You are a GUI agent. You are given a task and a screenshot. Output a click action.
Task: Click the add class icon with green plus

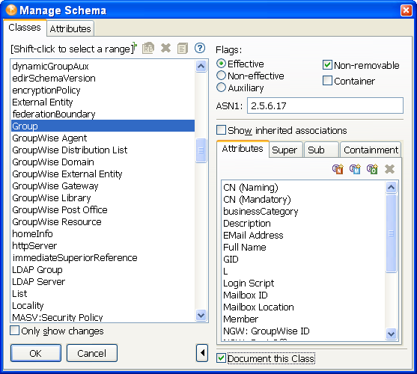[x=135, y=47]
